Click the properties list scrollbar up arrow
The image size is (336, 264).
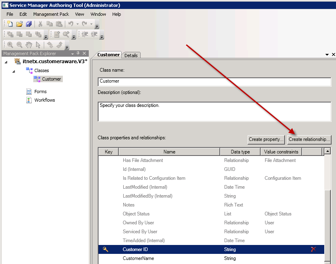pos(327,151)
